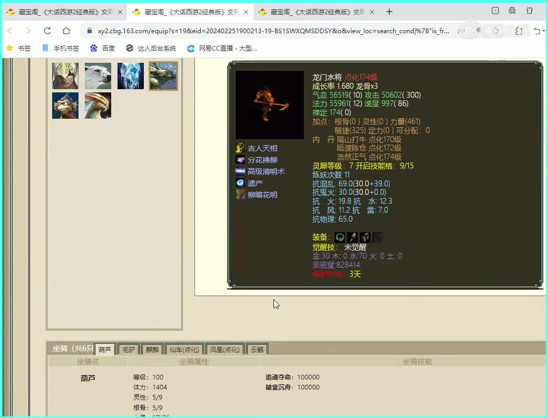The image size is (548, 418).
Task: Go forward to the next page
Action: tap(28, 31)
